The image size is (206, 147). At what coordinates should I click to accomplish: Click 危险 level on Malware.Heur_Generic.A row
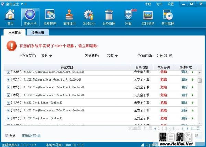[x=163, y=79]
